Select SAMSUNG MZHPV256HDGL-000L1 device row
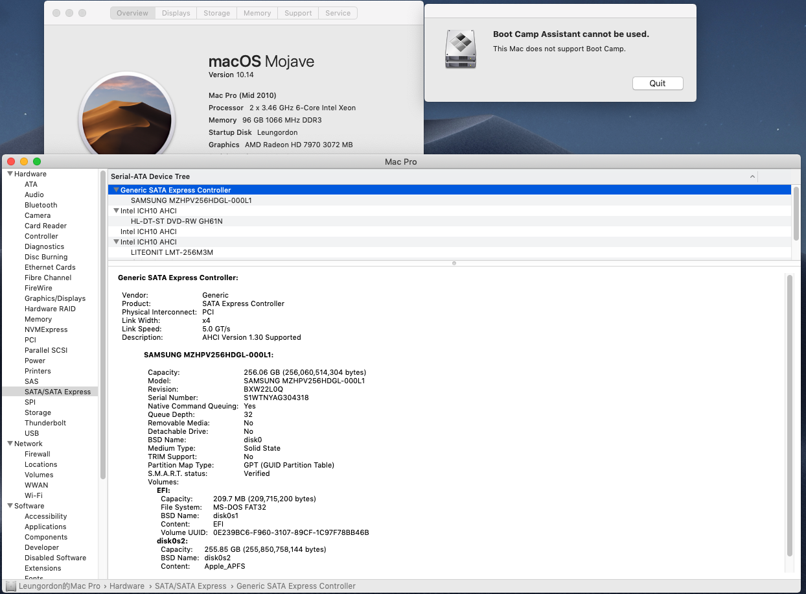Screen dimensions: 806x594 [x=450, y=200]
